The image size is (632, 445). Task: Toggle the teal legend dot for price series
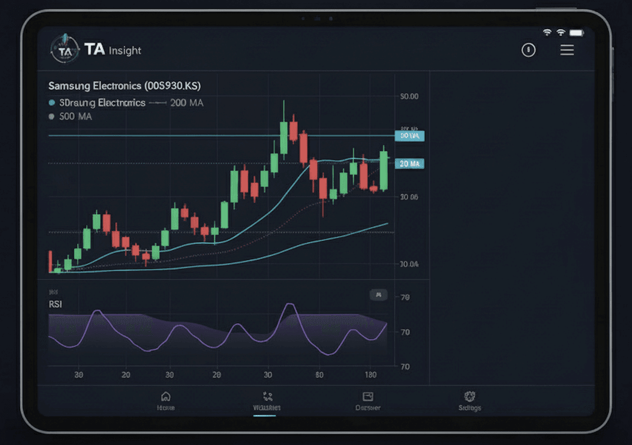point(52,103)
